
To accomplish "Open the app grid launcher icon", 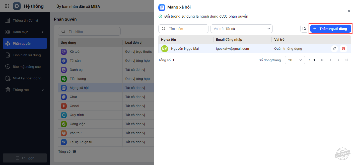I will pyautogui.click(x=7, y=6).
